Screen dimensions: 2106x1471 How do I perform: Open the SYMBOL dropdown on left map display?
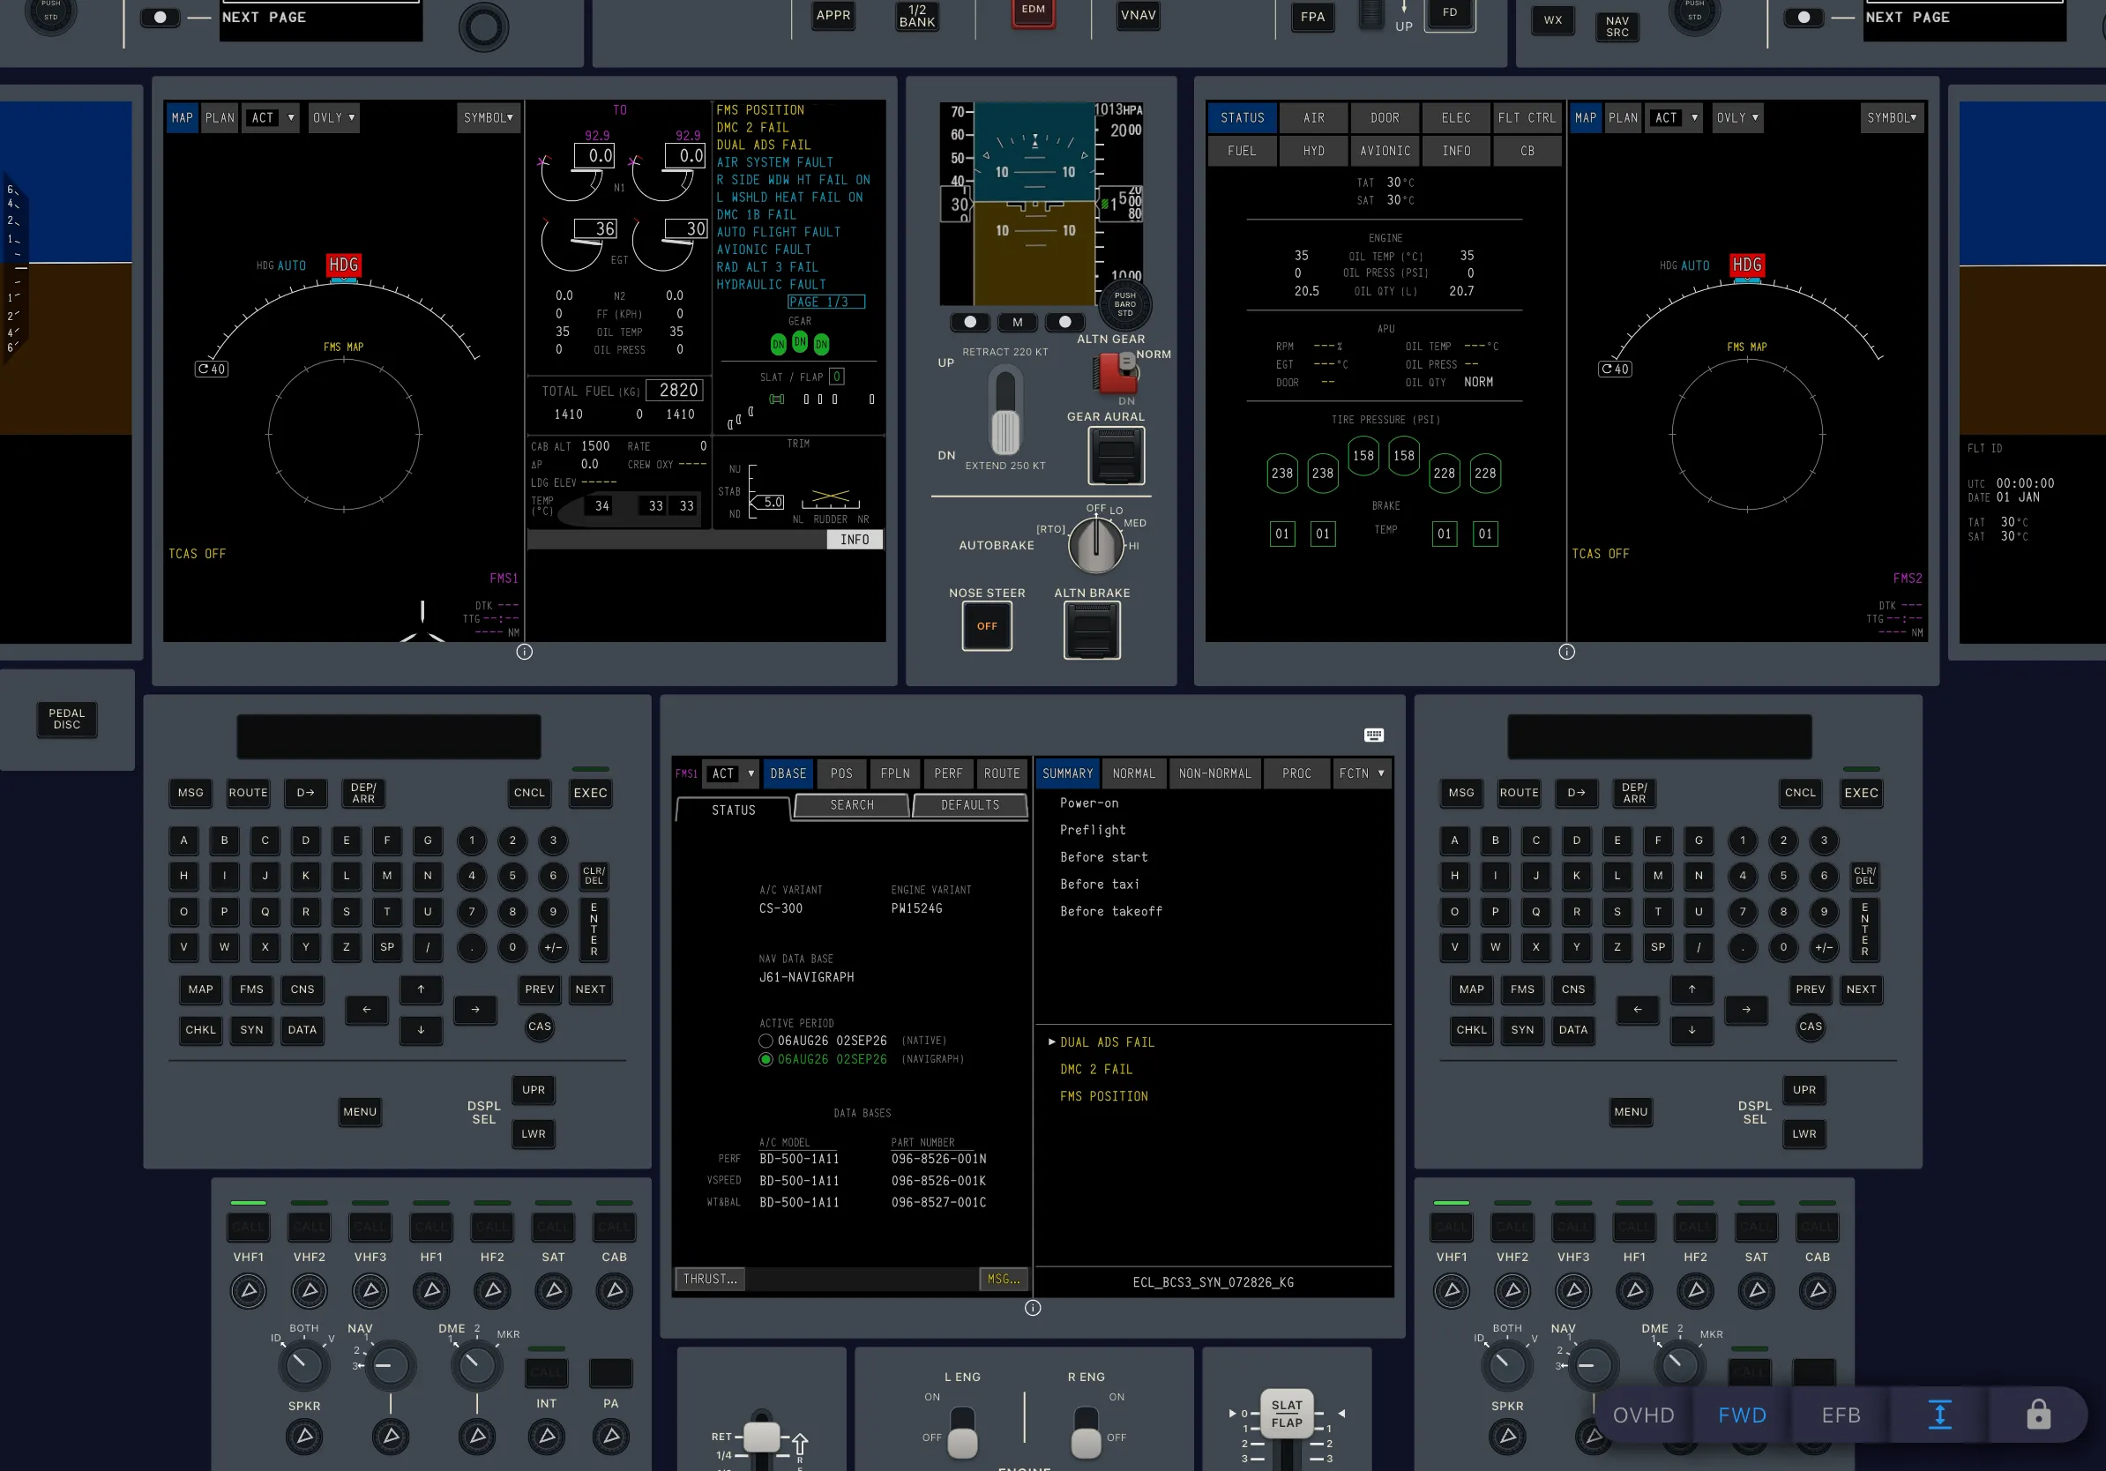click(488, 117)
